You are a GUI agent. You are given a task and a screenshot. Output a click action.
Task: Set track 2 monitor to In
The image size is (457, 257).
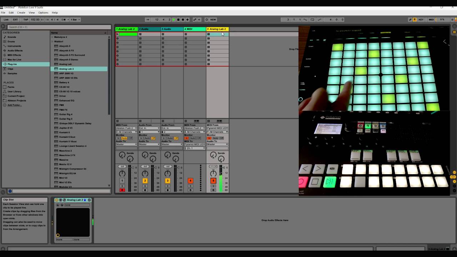(x=141, y=138)
